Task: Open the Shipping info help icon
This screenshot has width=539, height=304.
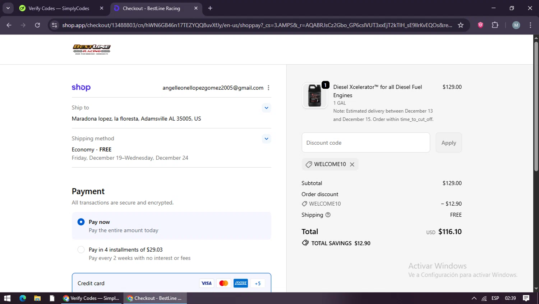Action: pos(328,215)
